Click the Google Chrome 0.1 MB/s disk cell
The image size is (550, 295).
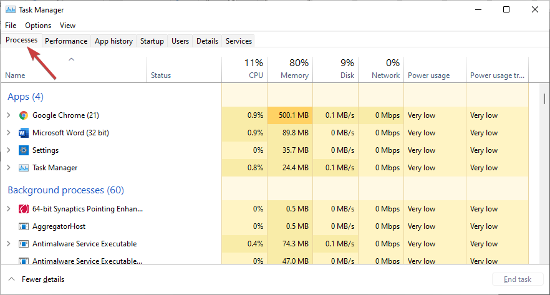[x=335, y=115]
